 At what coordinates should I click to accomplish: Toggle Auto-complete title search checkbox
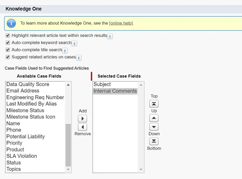pyautogui.click(x=8, y=50)
